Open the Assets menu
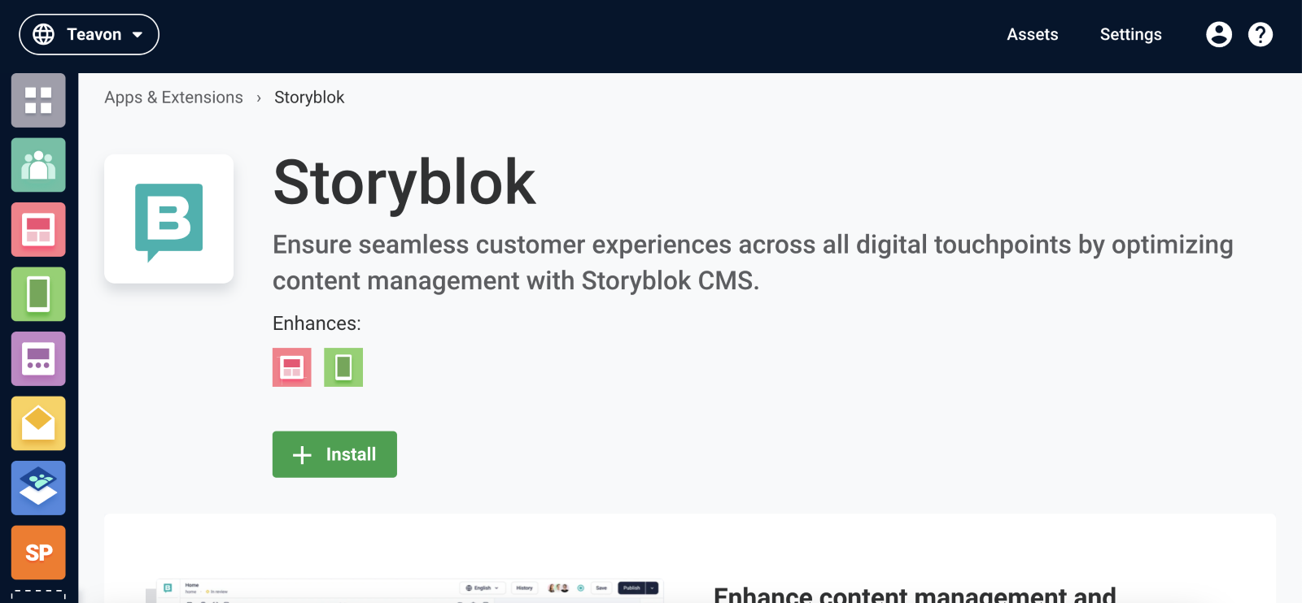Screen dimensions: 1302x603 pos(1032,34)
